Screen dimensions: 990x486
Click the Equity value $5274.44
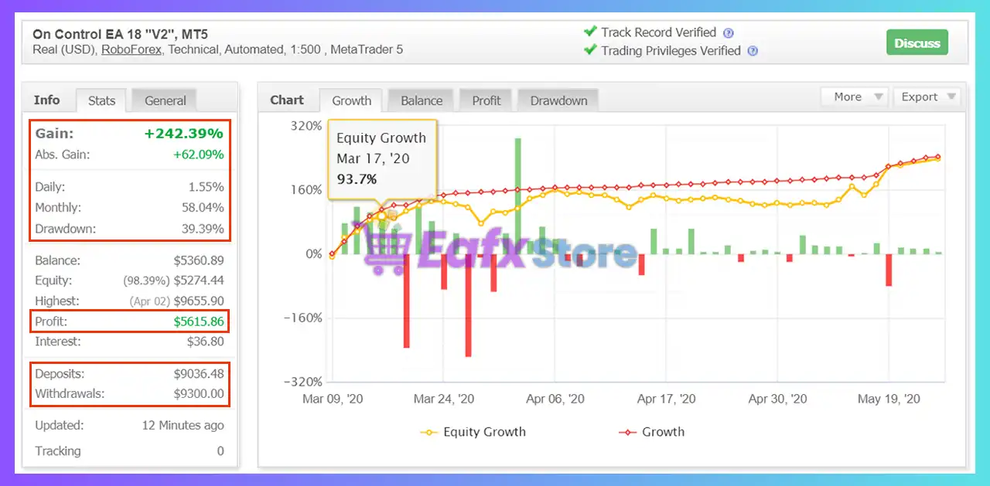point(199,280)
